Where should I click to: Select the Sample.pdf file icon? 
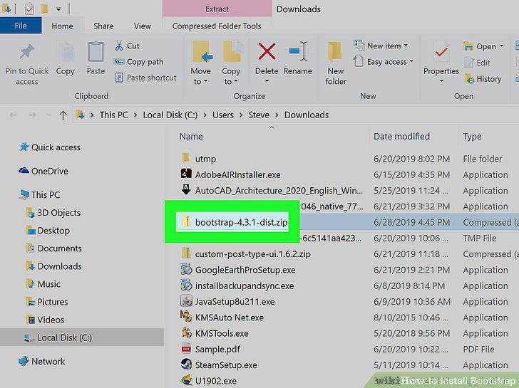(186, 348)
